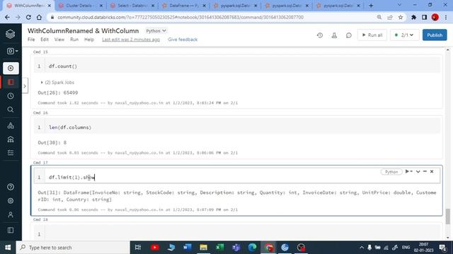Viewport: 453px width, 254px height.
Task: Click the len(df.columns) code cell
Action: tap(237, 127)
